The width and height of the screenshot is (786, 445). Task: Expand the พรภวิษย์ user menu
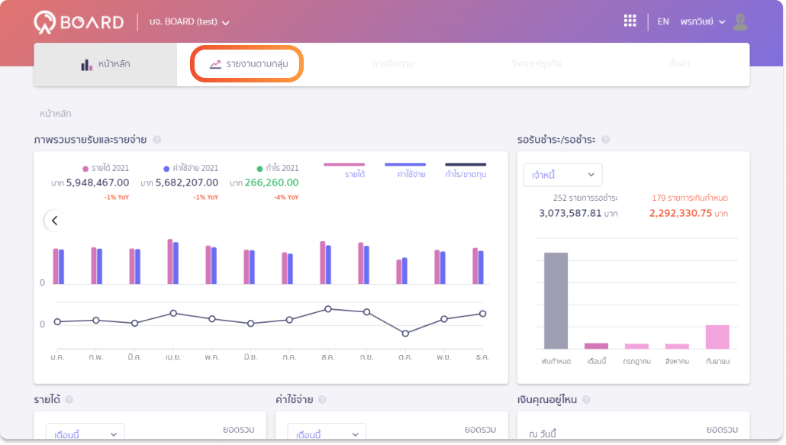coord(703,22)
